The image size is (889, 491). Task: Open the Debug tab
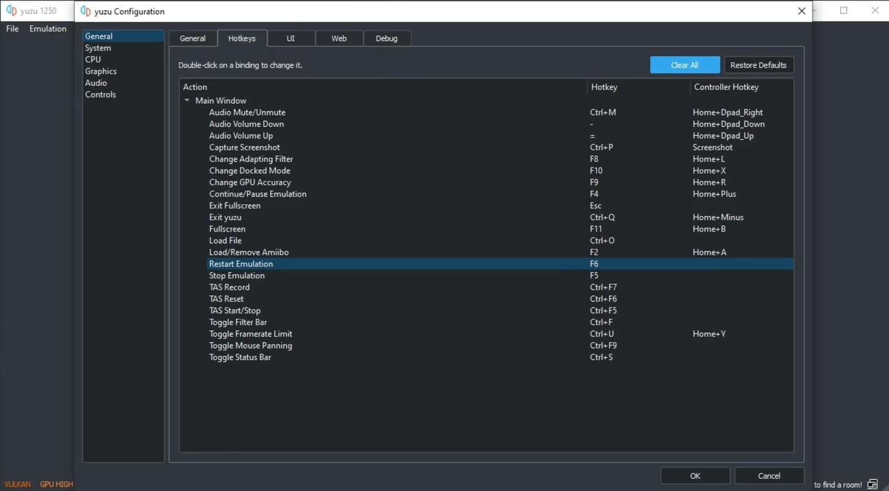[x=387, y=38]
